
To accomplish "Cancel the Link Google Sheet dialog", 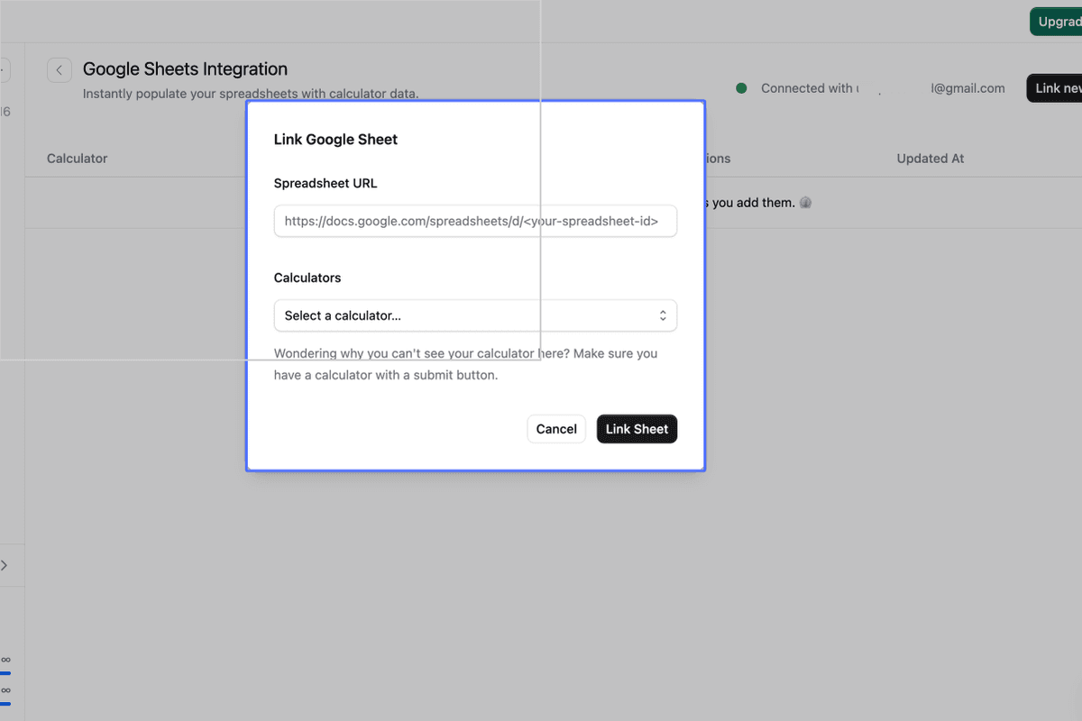I will (x=556, y=429).
